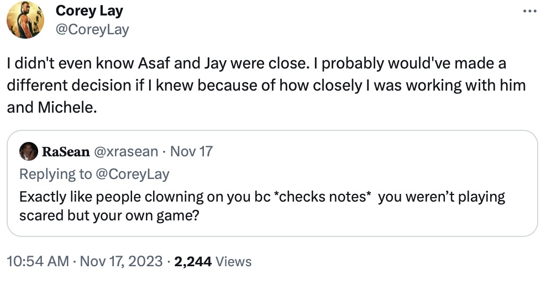The width and height of the screenshot is (546, 285).
Task: Click the quoted tweet's Nov 17 date
Action: [191, 151]
